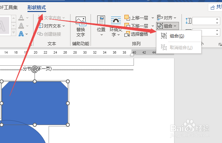The width and height of the screenshot is (222, 143).
Task: Open the 对齐 align dropdown
Action: coord(167,18)
